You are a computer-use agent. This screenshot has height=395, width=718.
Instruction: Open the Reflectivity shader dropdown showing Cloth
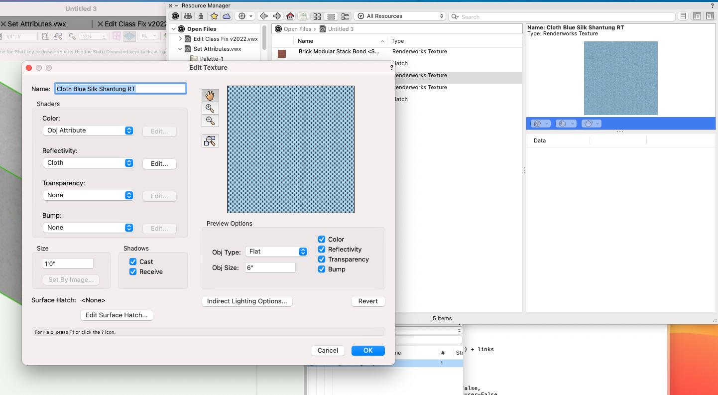(x=88, y=162)
